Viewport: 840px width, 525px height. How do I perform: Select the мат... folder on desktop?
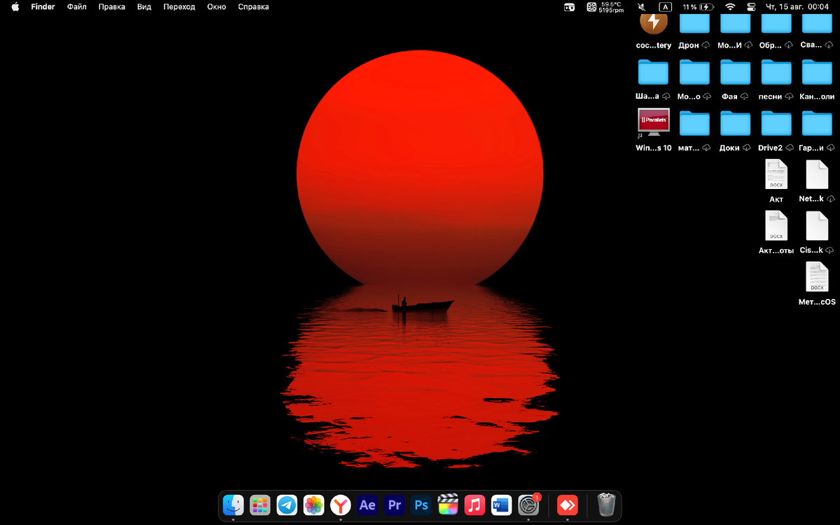pos(694,124)
